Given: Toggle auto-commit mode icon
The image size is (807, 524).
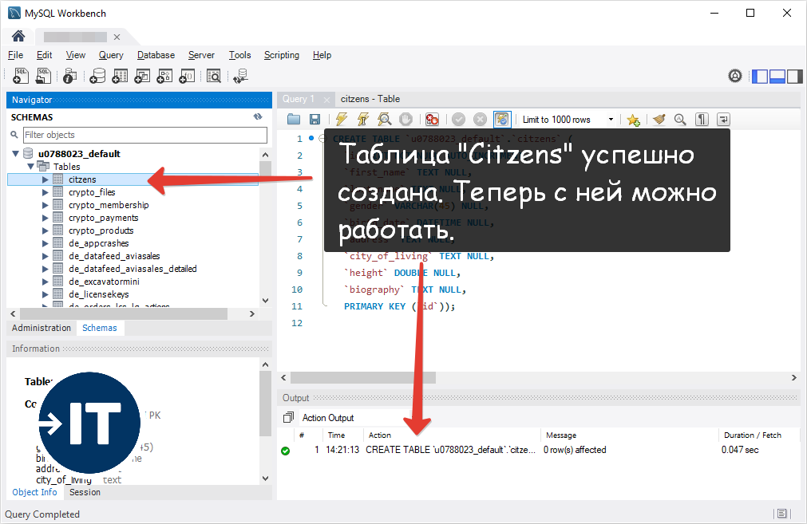Looking at the screenshot, I should pos(502,120).
